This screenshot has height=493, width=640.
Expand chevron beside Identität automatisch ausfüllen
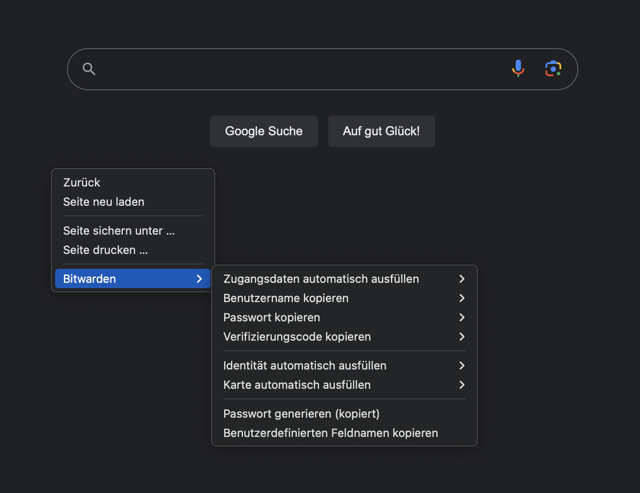[462, 366]
